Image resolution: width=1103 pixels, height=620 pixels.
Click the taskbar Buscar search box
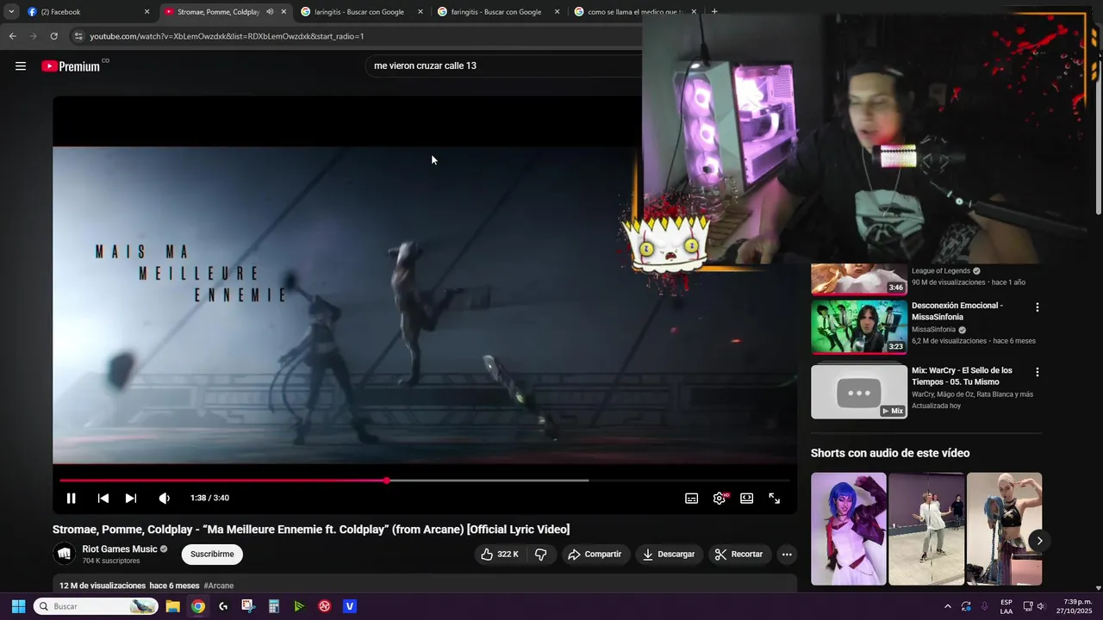[96, 606]
